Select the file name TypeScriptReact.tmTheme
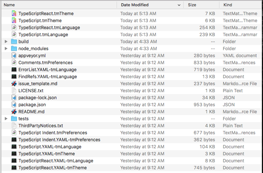Image resolution: width=263 pixels, height=173 pixels. 46,14
